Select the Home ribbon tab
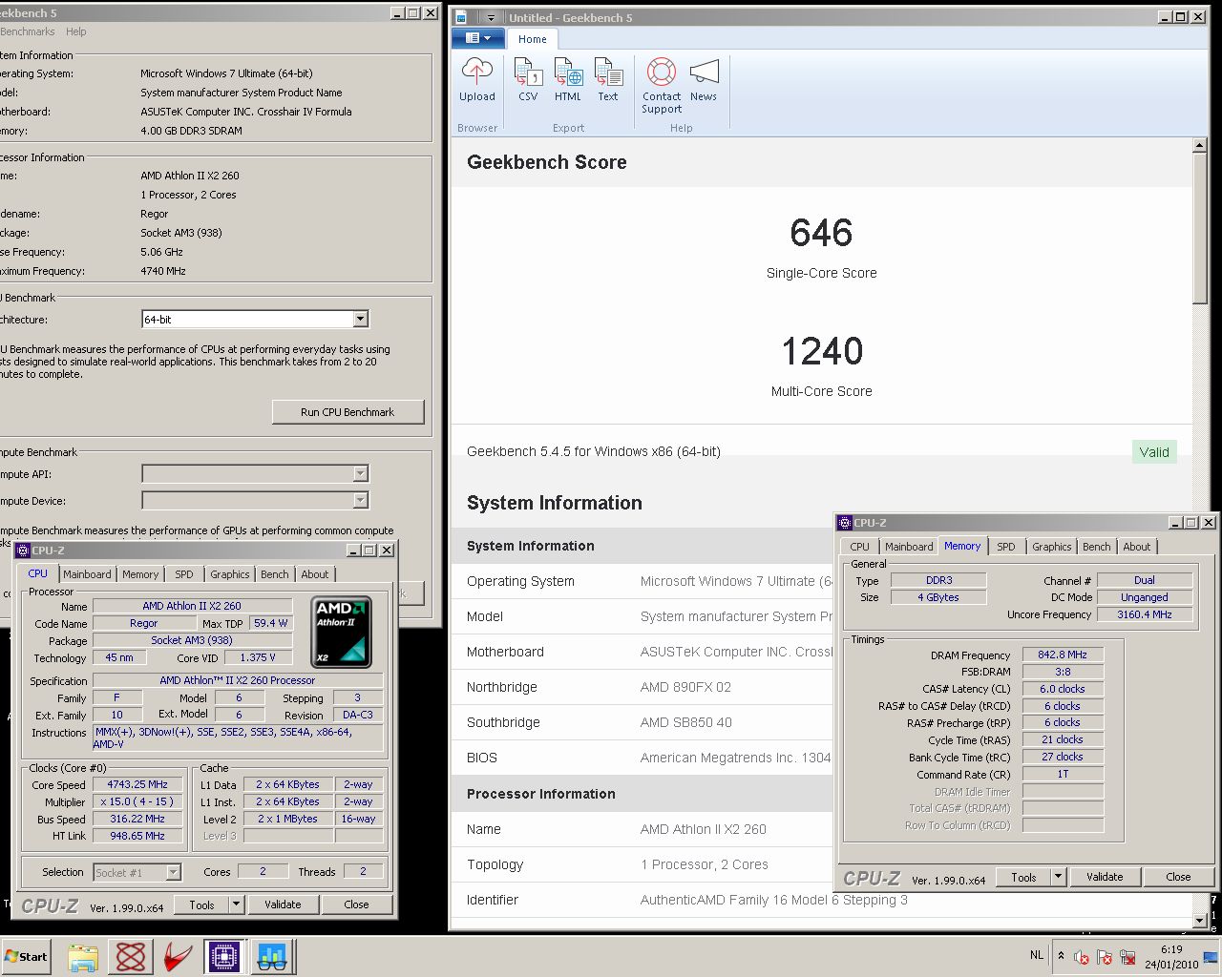This screenshot has height=977, width=1222. [x=533, y=39]
